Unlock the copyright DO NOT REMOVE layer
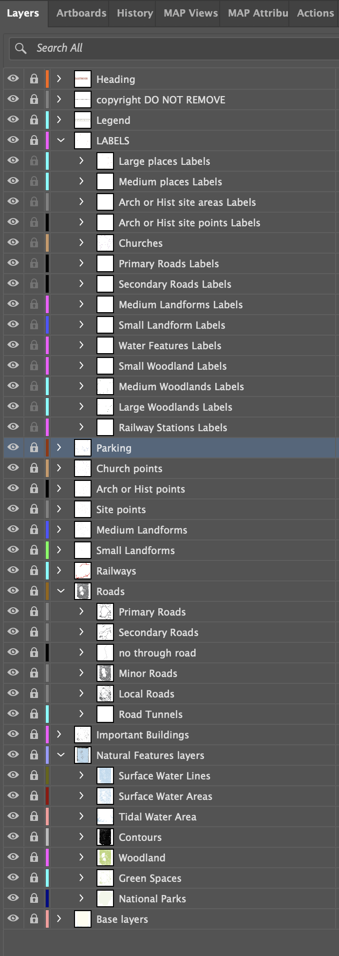Viewport: 339px width, 956px height. 34,100
